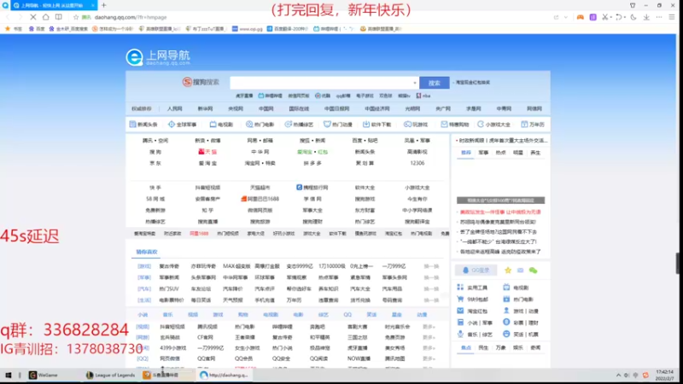
Task: Open 软件下载 in icon navigation row
Action: point(377,124)
